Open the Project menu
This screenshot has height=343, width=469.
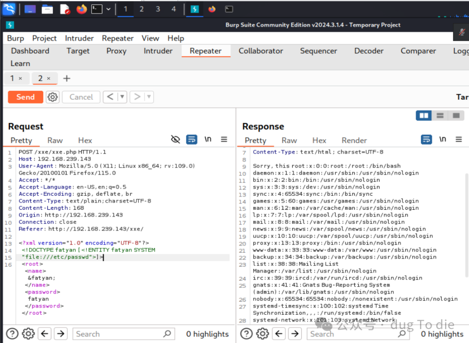click(x=44, y=38)
